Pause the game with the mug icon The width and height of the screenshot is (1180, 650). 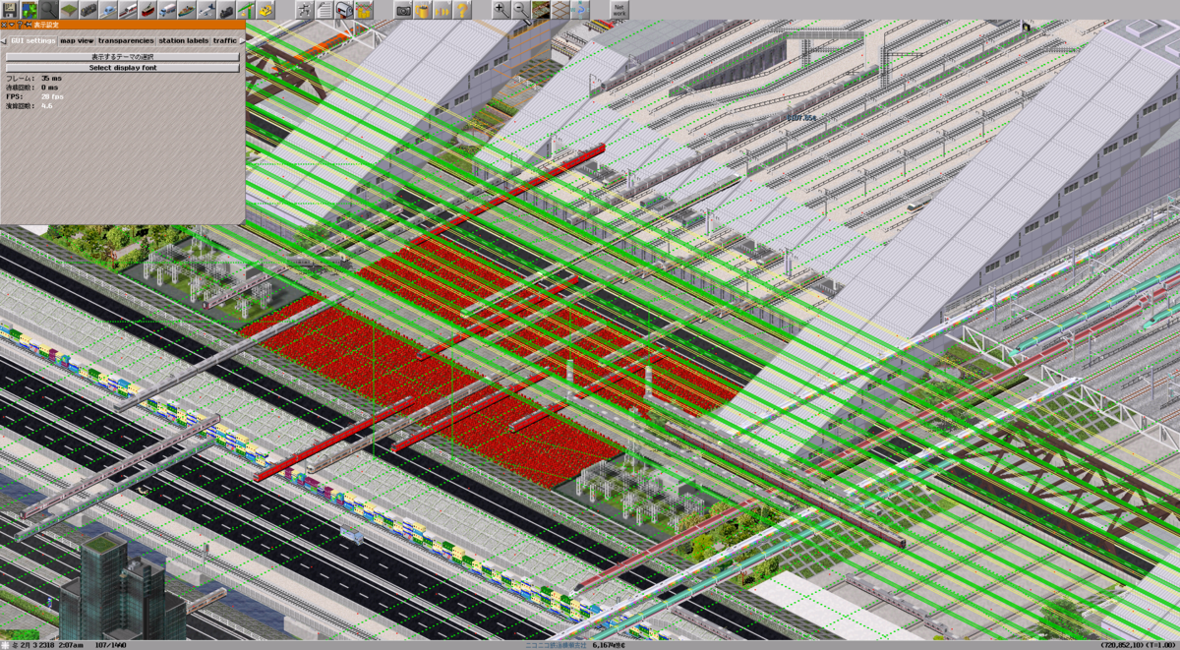423,10
